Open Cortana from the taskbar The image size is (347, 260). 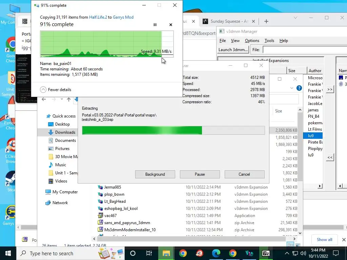pos(133,253)
